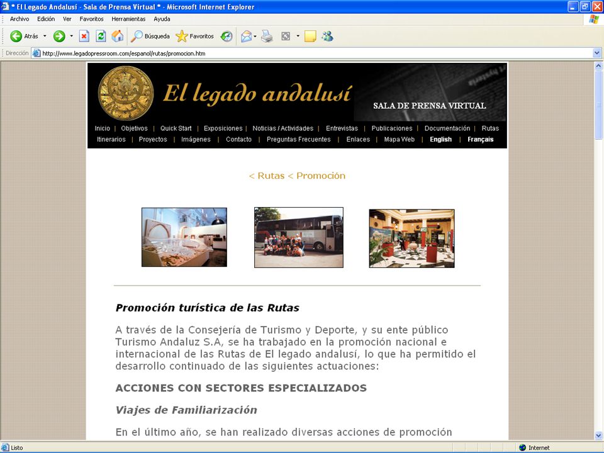Open dropdown arrow beside full screen icon

(x=298, y=36)
